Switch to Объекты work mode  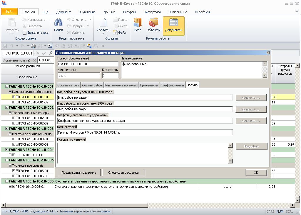coord(153,25)
